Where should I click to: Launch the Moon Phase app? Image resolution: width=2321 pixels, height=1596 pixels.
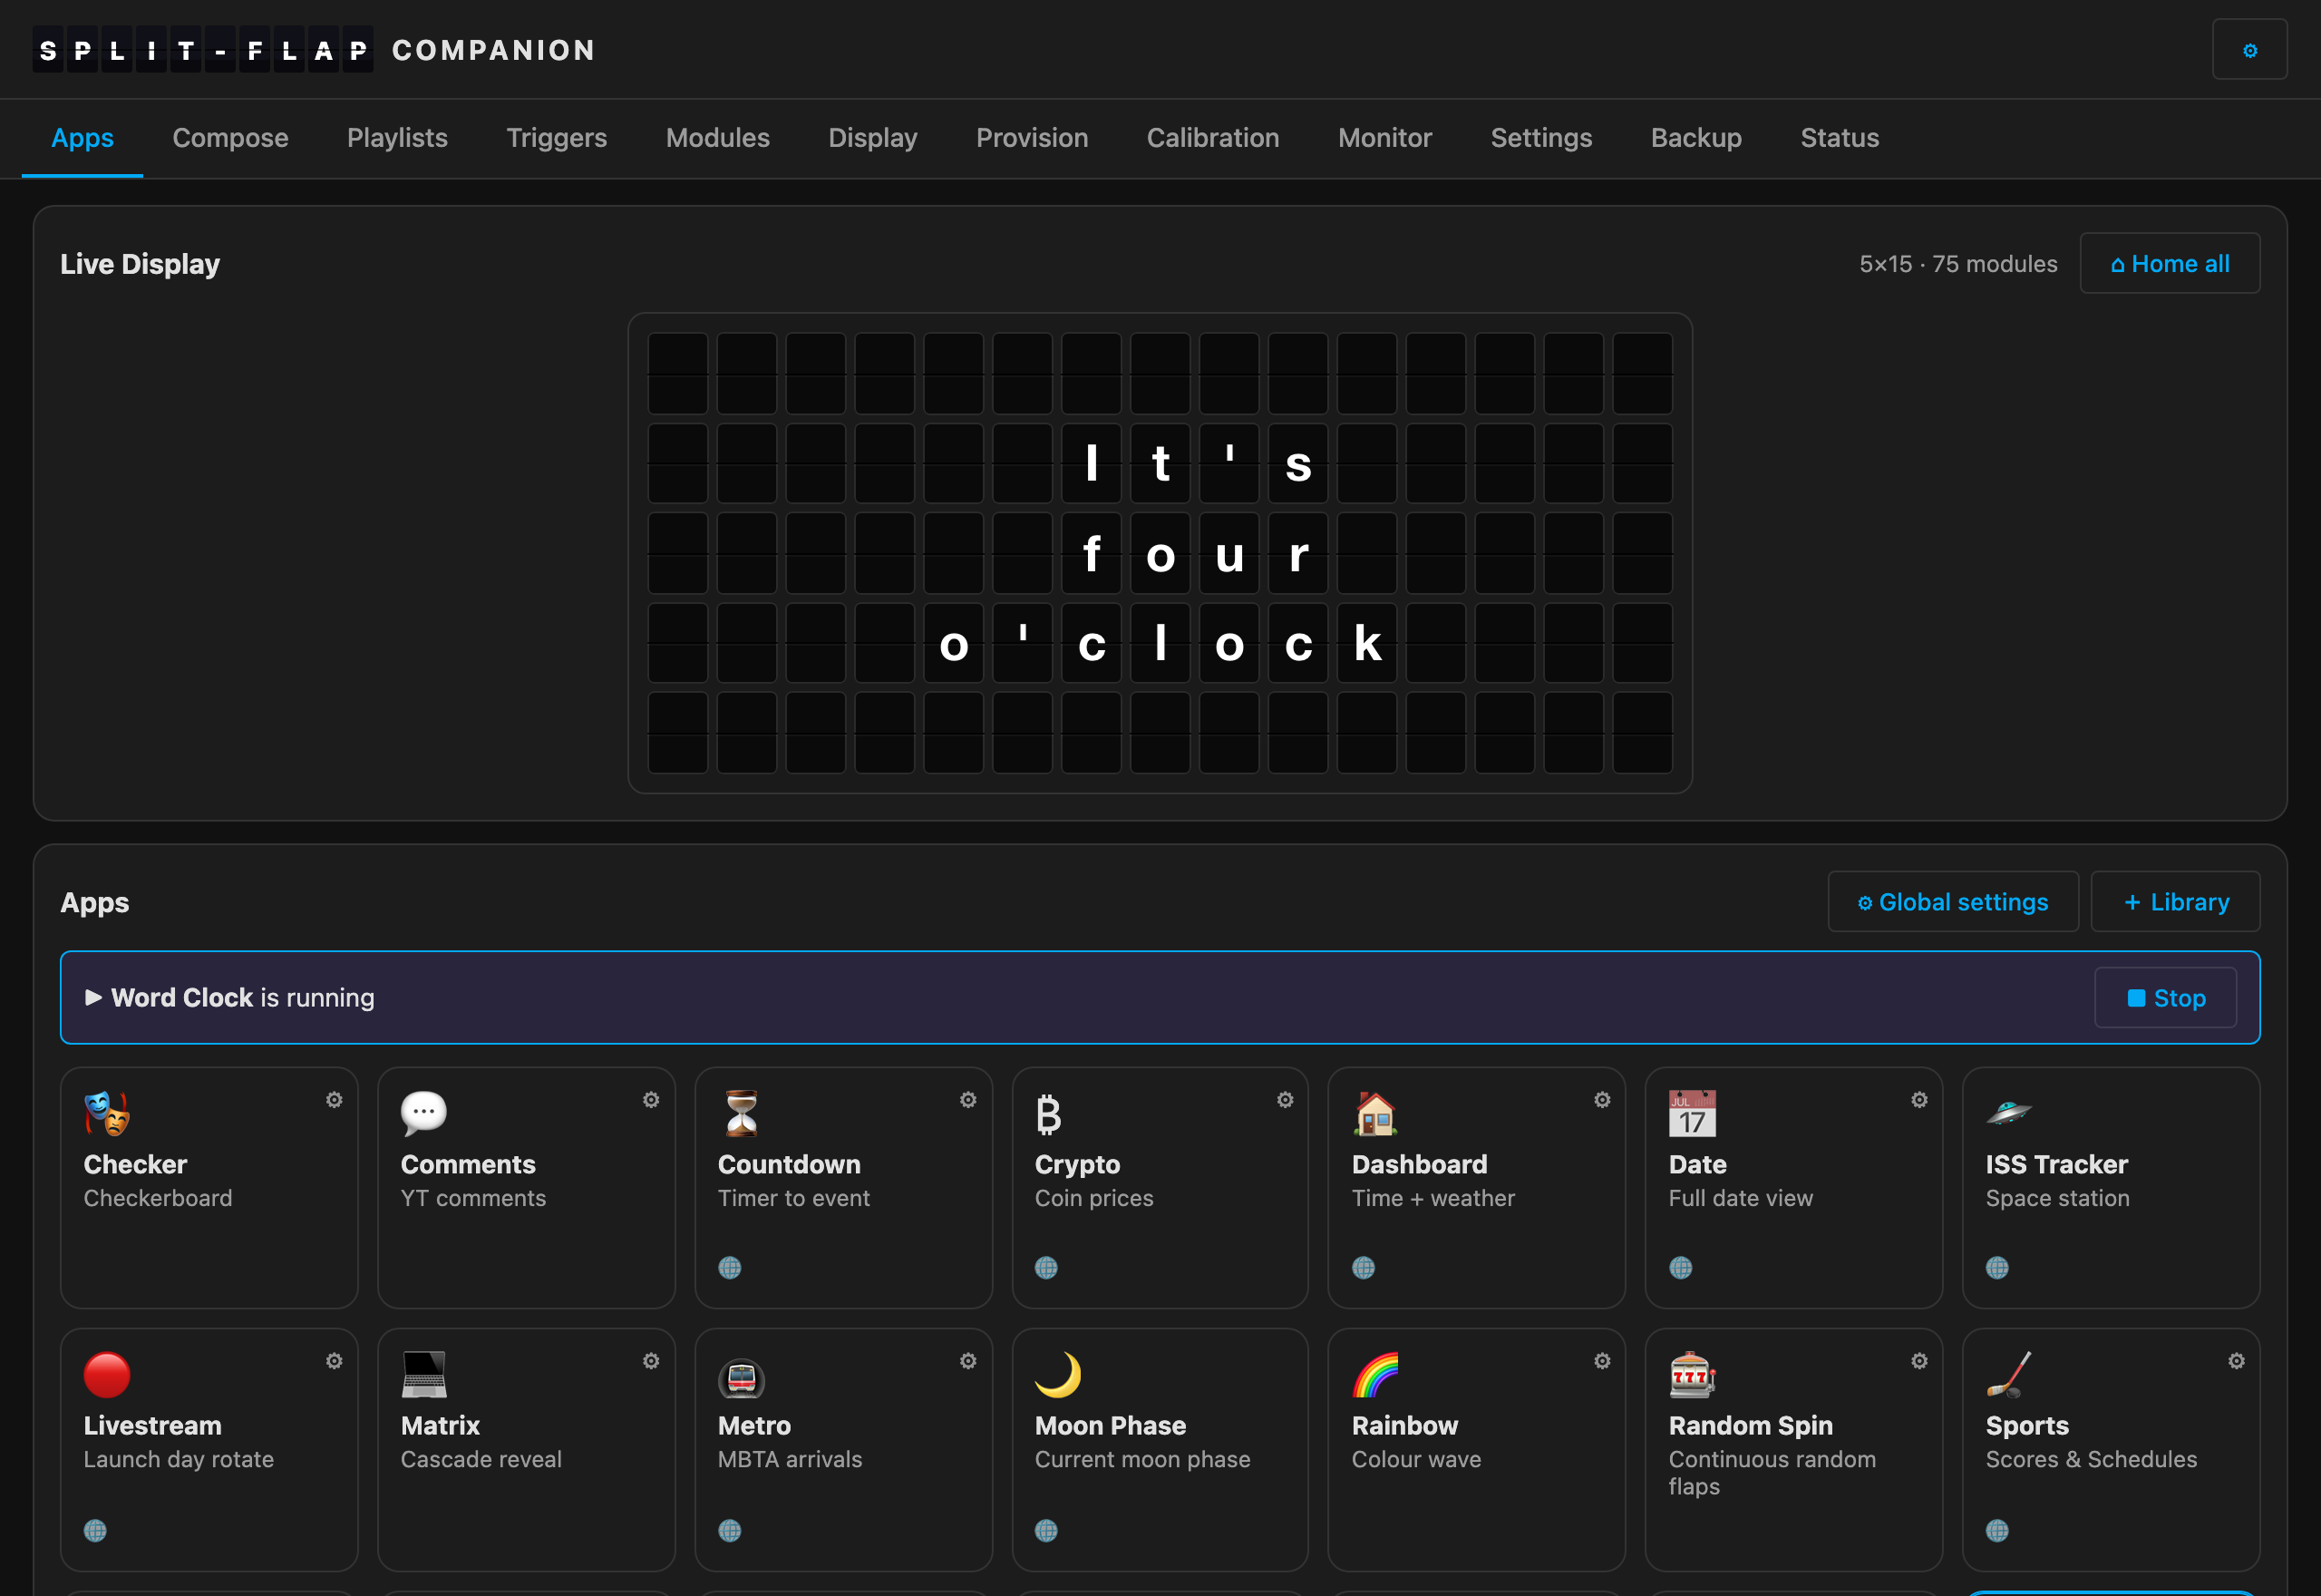click(1160, 1449)
